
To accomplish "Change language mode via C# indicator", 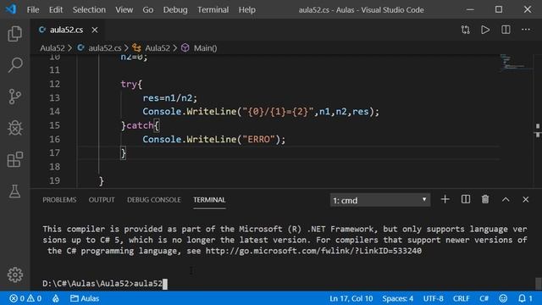I will (484, 298).
